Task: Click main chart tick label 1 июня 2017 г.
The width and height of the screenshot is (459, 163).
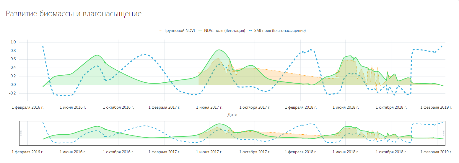Action: [x=209, y=107]
